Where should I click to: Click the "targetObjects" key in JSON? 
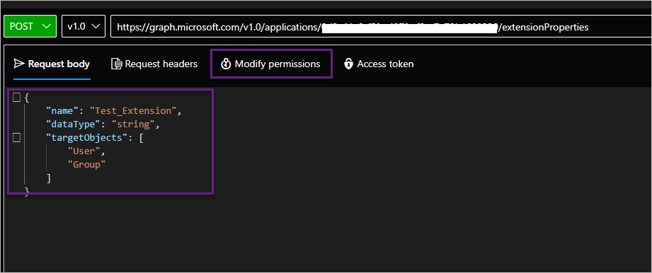point(87,137)
